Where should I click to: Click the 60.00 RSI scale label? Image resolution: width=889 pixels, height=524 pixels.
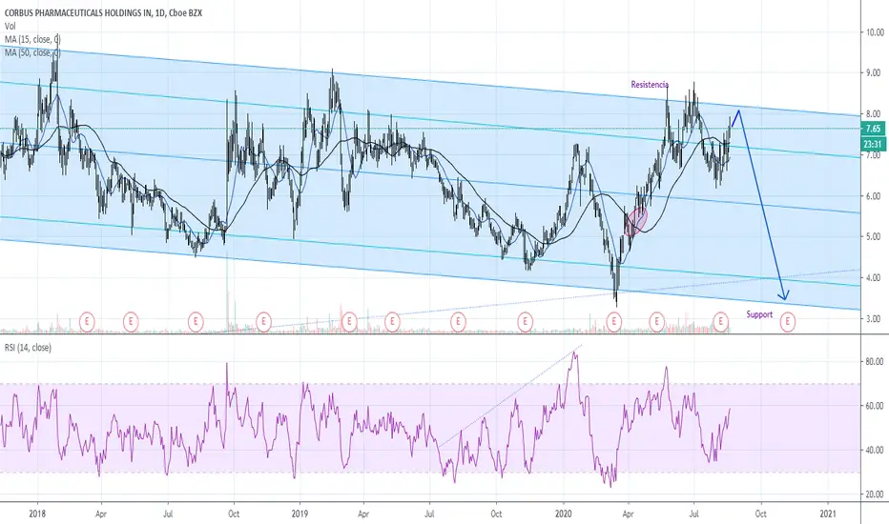click(873, 406)
